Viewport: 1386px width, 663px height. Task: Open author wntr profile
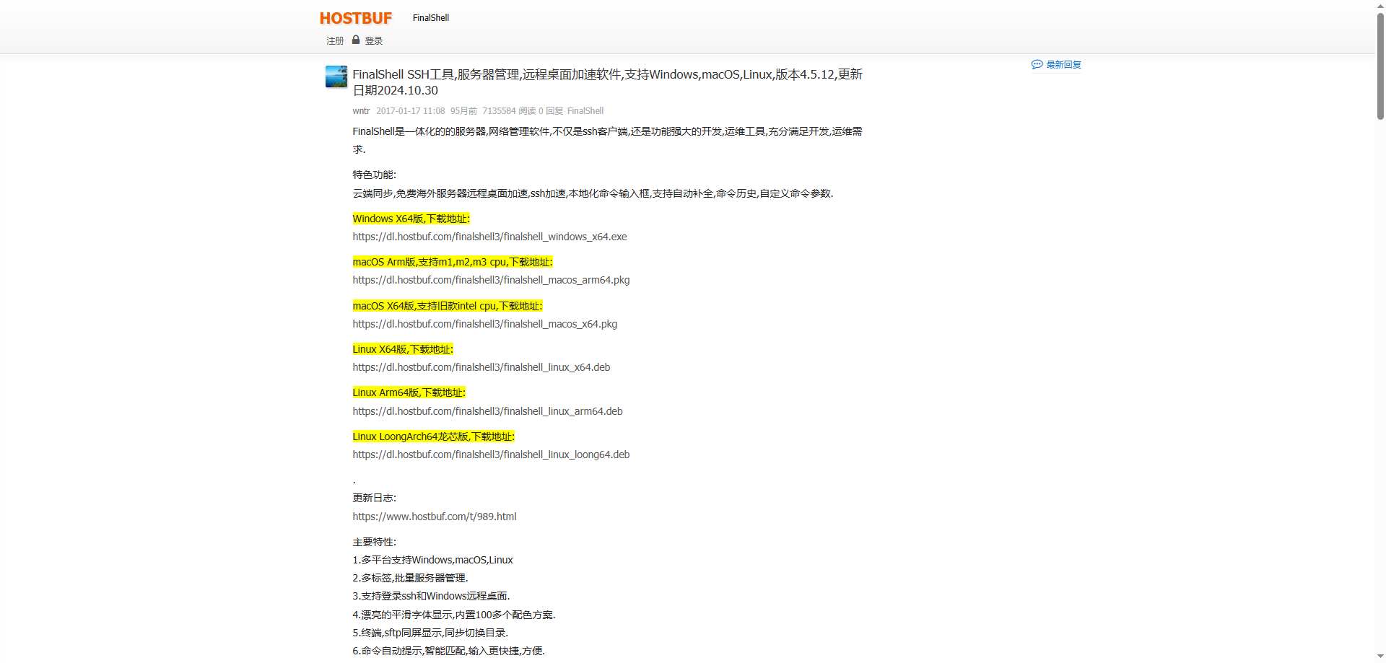[x=361, y=111]
